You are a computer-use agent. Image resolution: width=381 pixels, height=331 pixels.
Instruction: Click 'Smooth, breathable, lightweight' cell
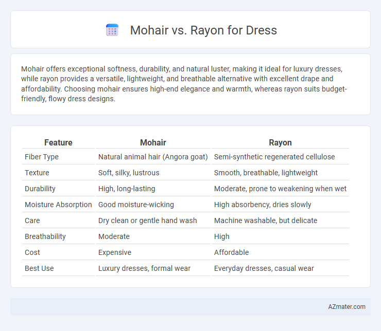(x=266, y=173)
